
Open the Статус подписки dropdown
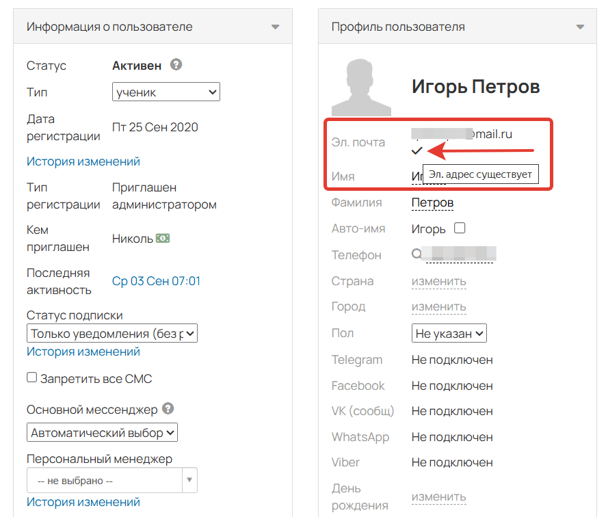tap(112, 334)
